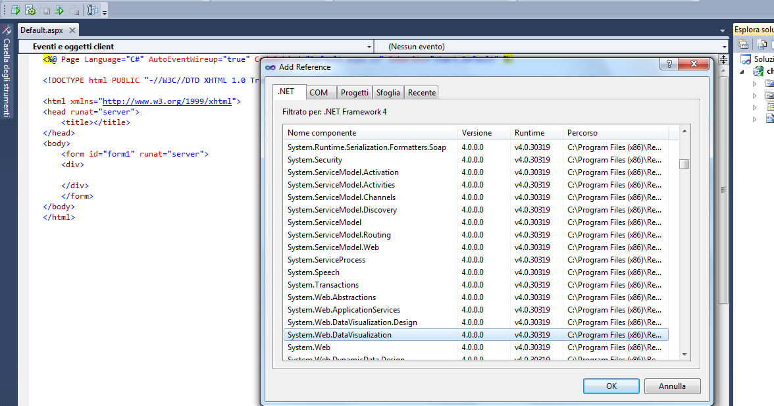Viewport: 774px width, 406px height.
Task: Switch to the Recente tab
Action: point(421,92)
